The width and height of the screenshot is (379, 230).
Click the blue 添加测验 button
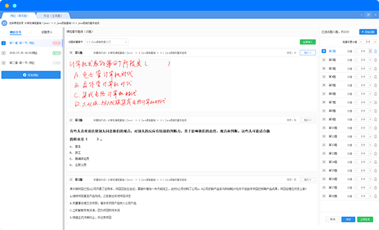31,75
